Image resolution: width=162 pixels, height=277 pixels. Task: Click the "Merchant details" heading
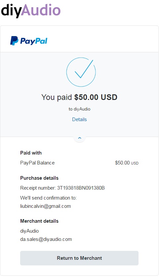(39, 221)
